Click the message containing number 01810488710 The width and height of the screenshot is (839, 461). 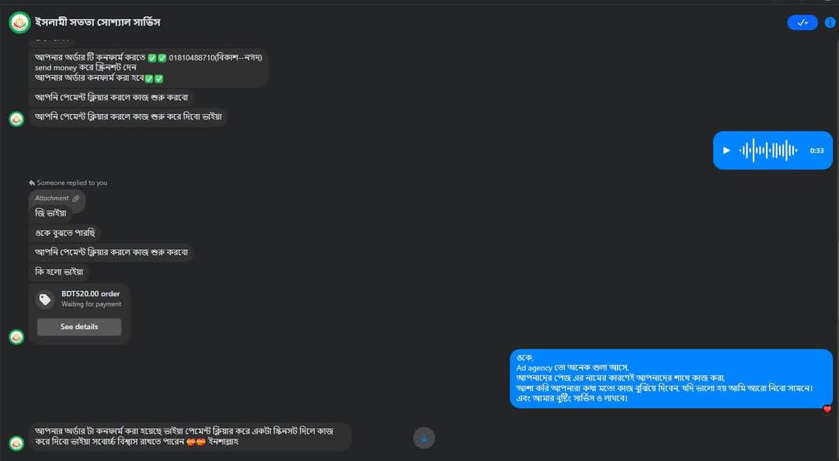click(148, 68)
